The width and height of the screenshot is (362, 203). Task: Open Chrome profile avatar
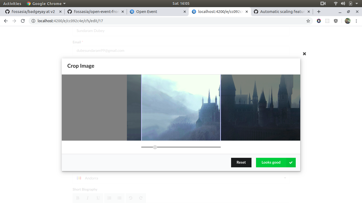coord(348,21)
